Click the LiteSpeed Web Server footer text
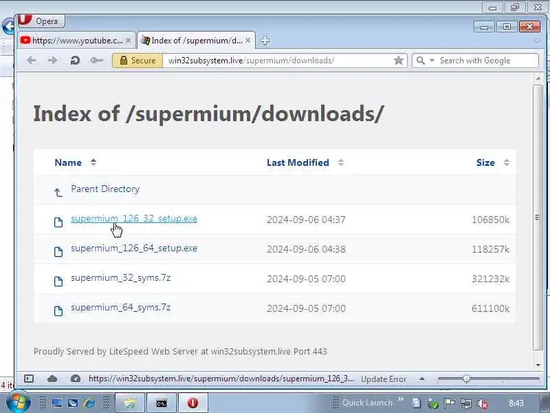 coord(180,351)
